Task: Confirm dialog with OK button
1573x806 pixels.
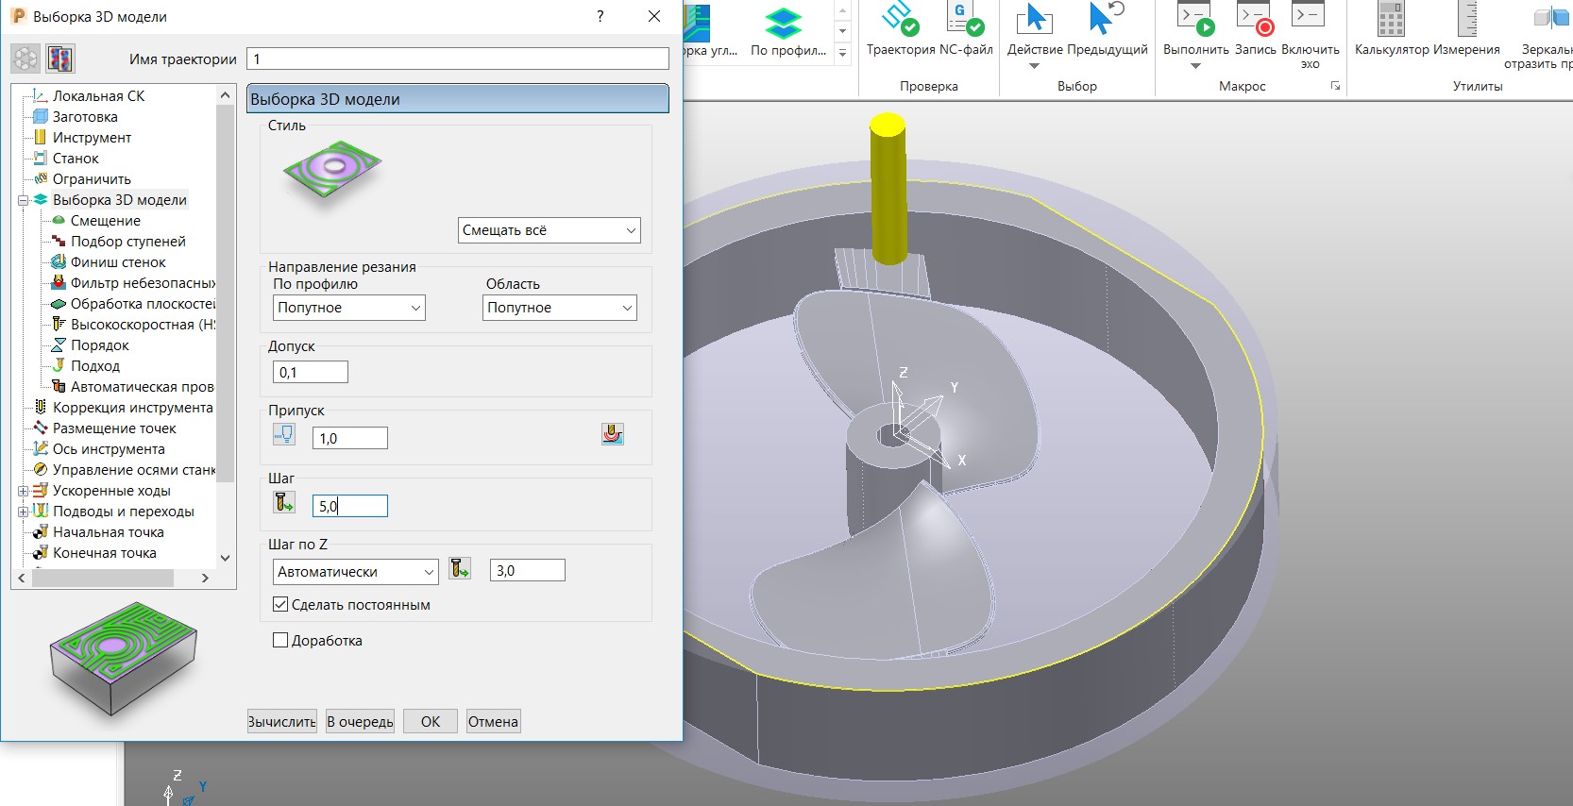Action: (431, 721)
